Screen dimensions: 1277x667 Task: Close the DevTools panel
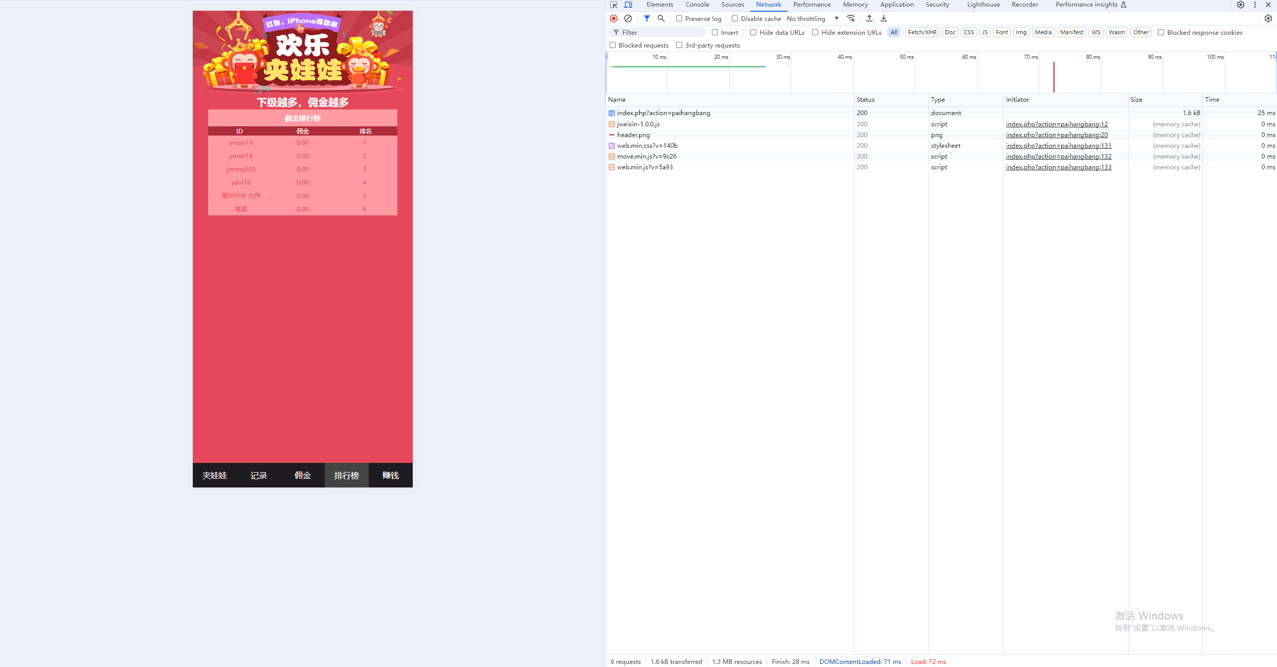point(1268,5)
